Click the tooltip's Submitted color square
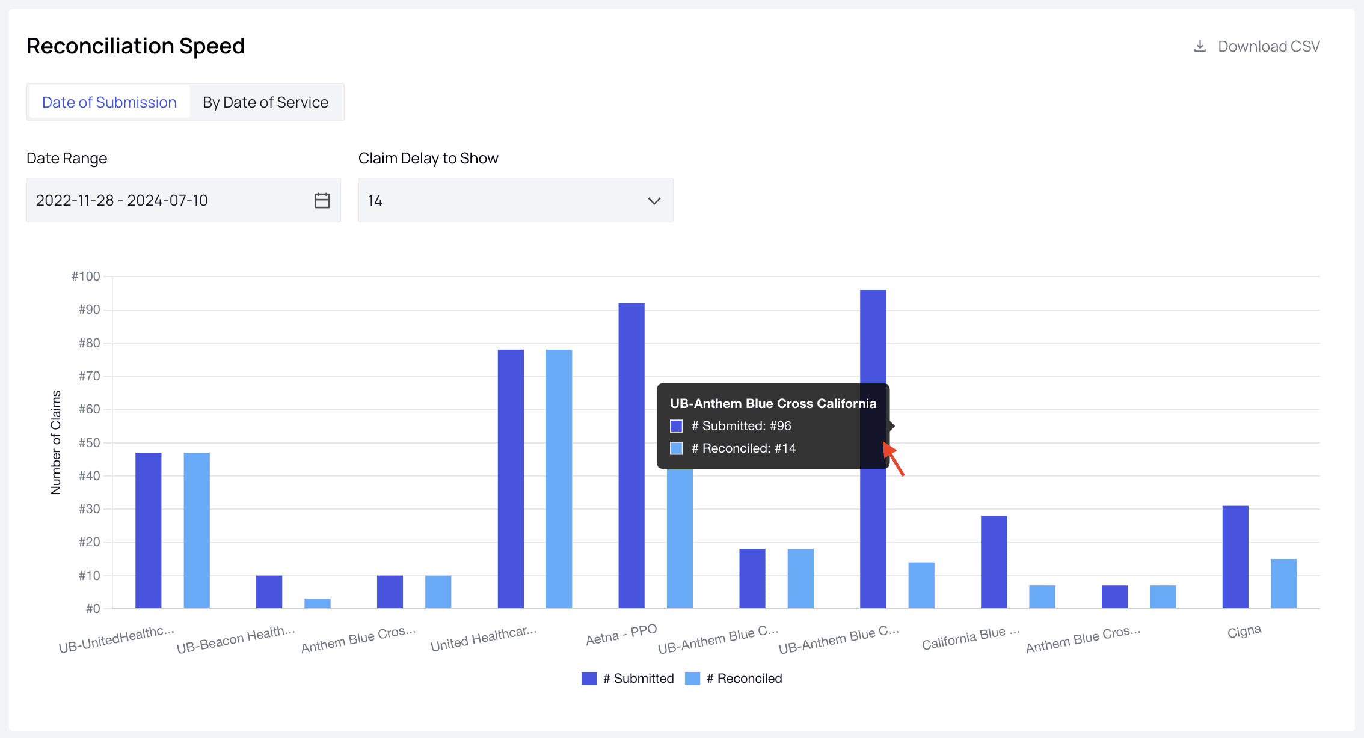Screen dimensions: 1364x738 [x=677, y=426]
